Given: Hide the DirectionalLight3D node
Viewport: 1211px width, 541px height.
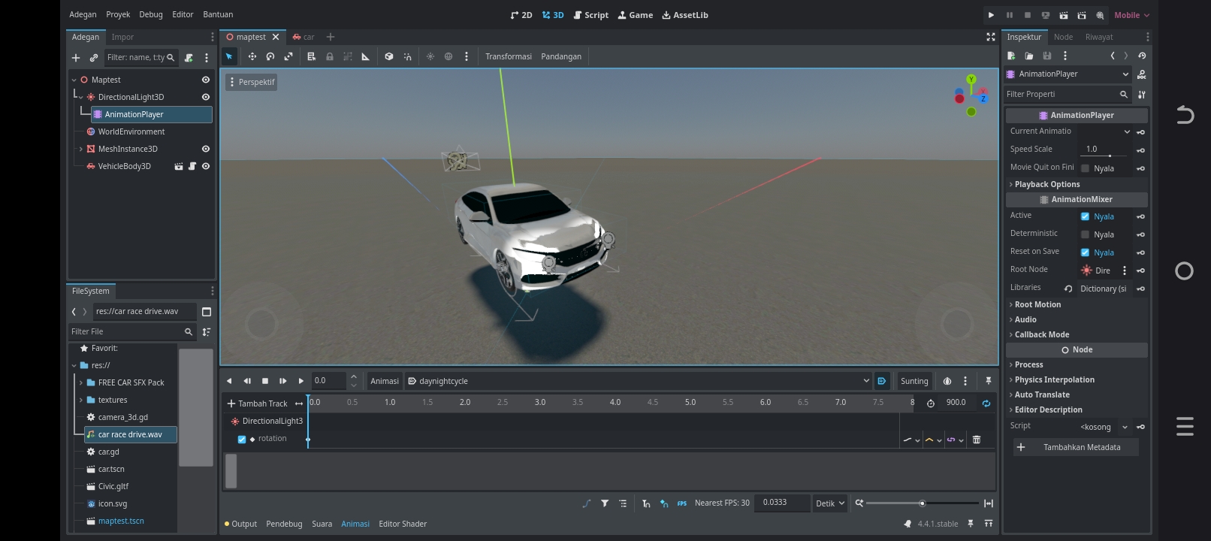Looking at the screenshot, I should tap(206, 97).
